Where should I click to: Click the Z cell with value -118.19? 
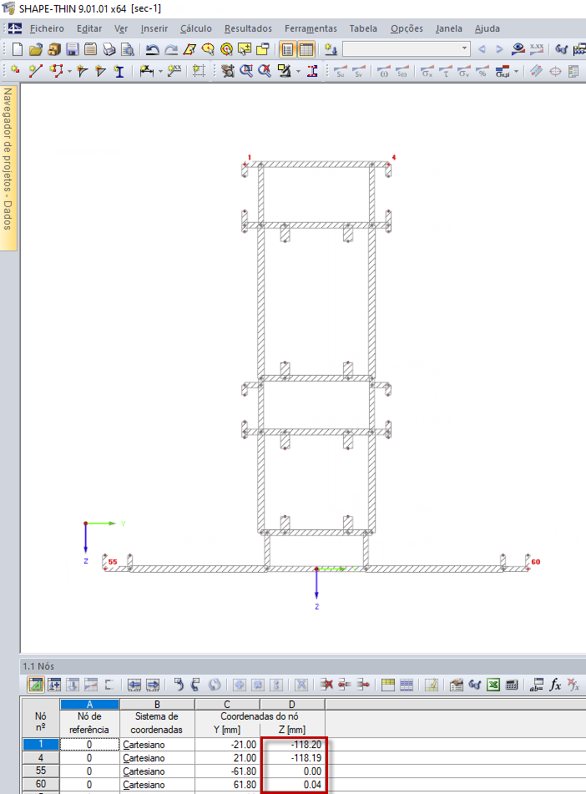coord(292,757)
